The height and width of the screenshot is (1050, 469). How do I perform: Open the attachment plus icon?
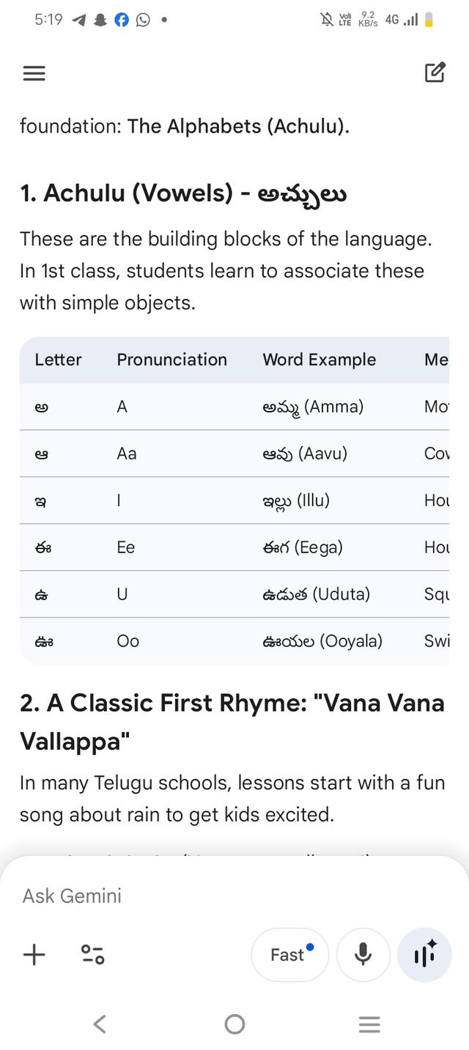coord(33,954)
